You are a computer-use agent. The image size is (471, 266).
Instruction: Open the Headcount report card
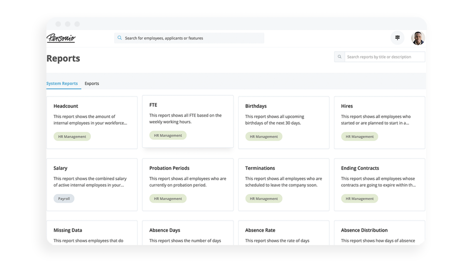pyautogui.click(x=92, y=122)
